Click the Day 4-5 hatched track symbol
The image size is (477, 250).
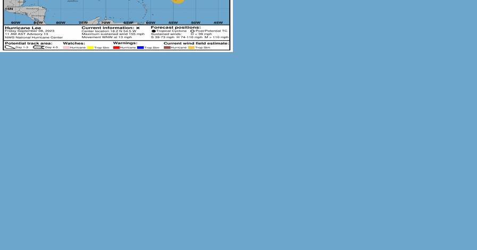coord(39,47)
